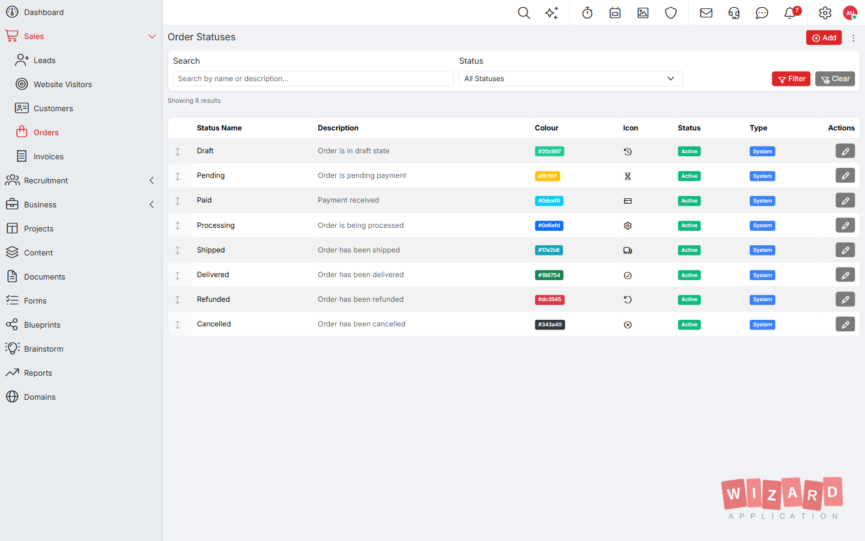Grab the reorder handle of Draft row

(x=178, y=151)
